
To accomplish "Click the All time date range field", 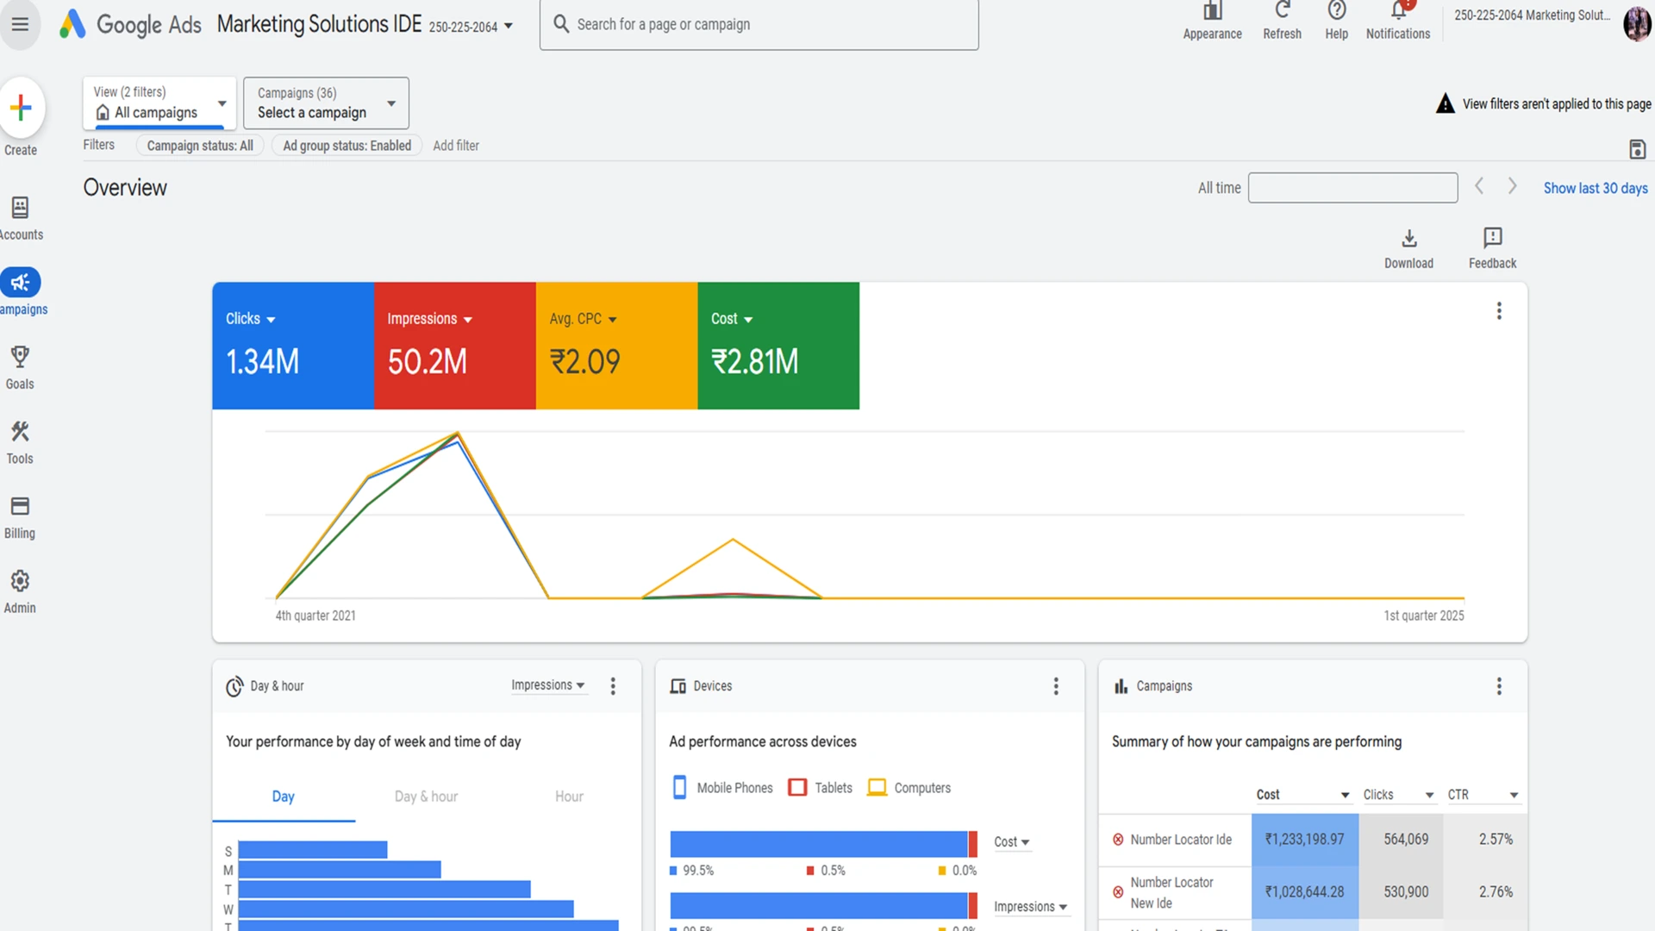I will point(1352,188).
